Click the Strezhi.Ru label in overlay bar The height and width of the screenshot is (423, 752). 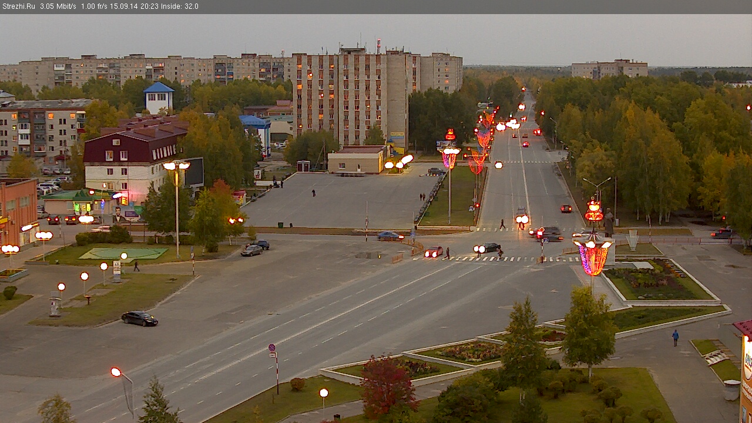(18, 6)
